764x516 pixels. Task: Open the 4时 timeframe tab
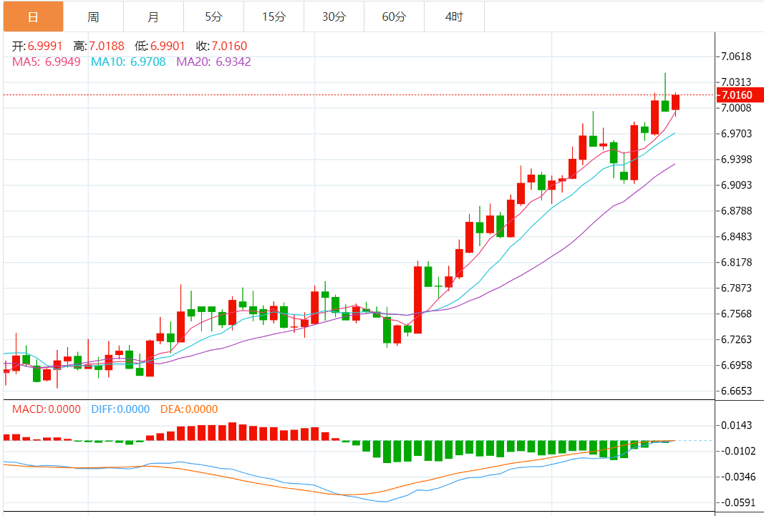pyautogui.click(x=454, y=17)
